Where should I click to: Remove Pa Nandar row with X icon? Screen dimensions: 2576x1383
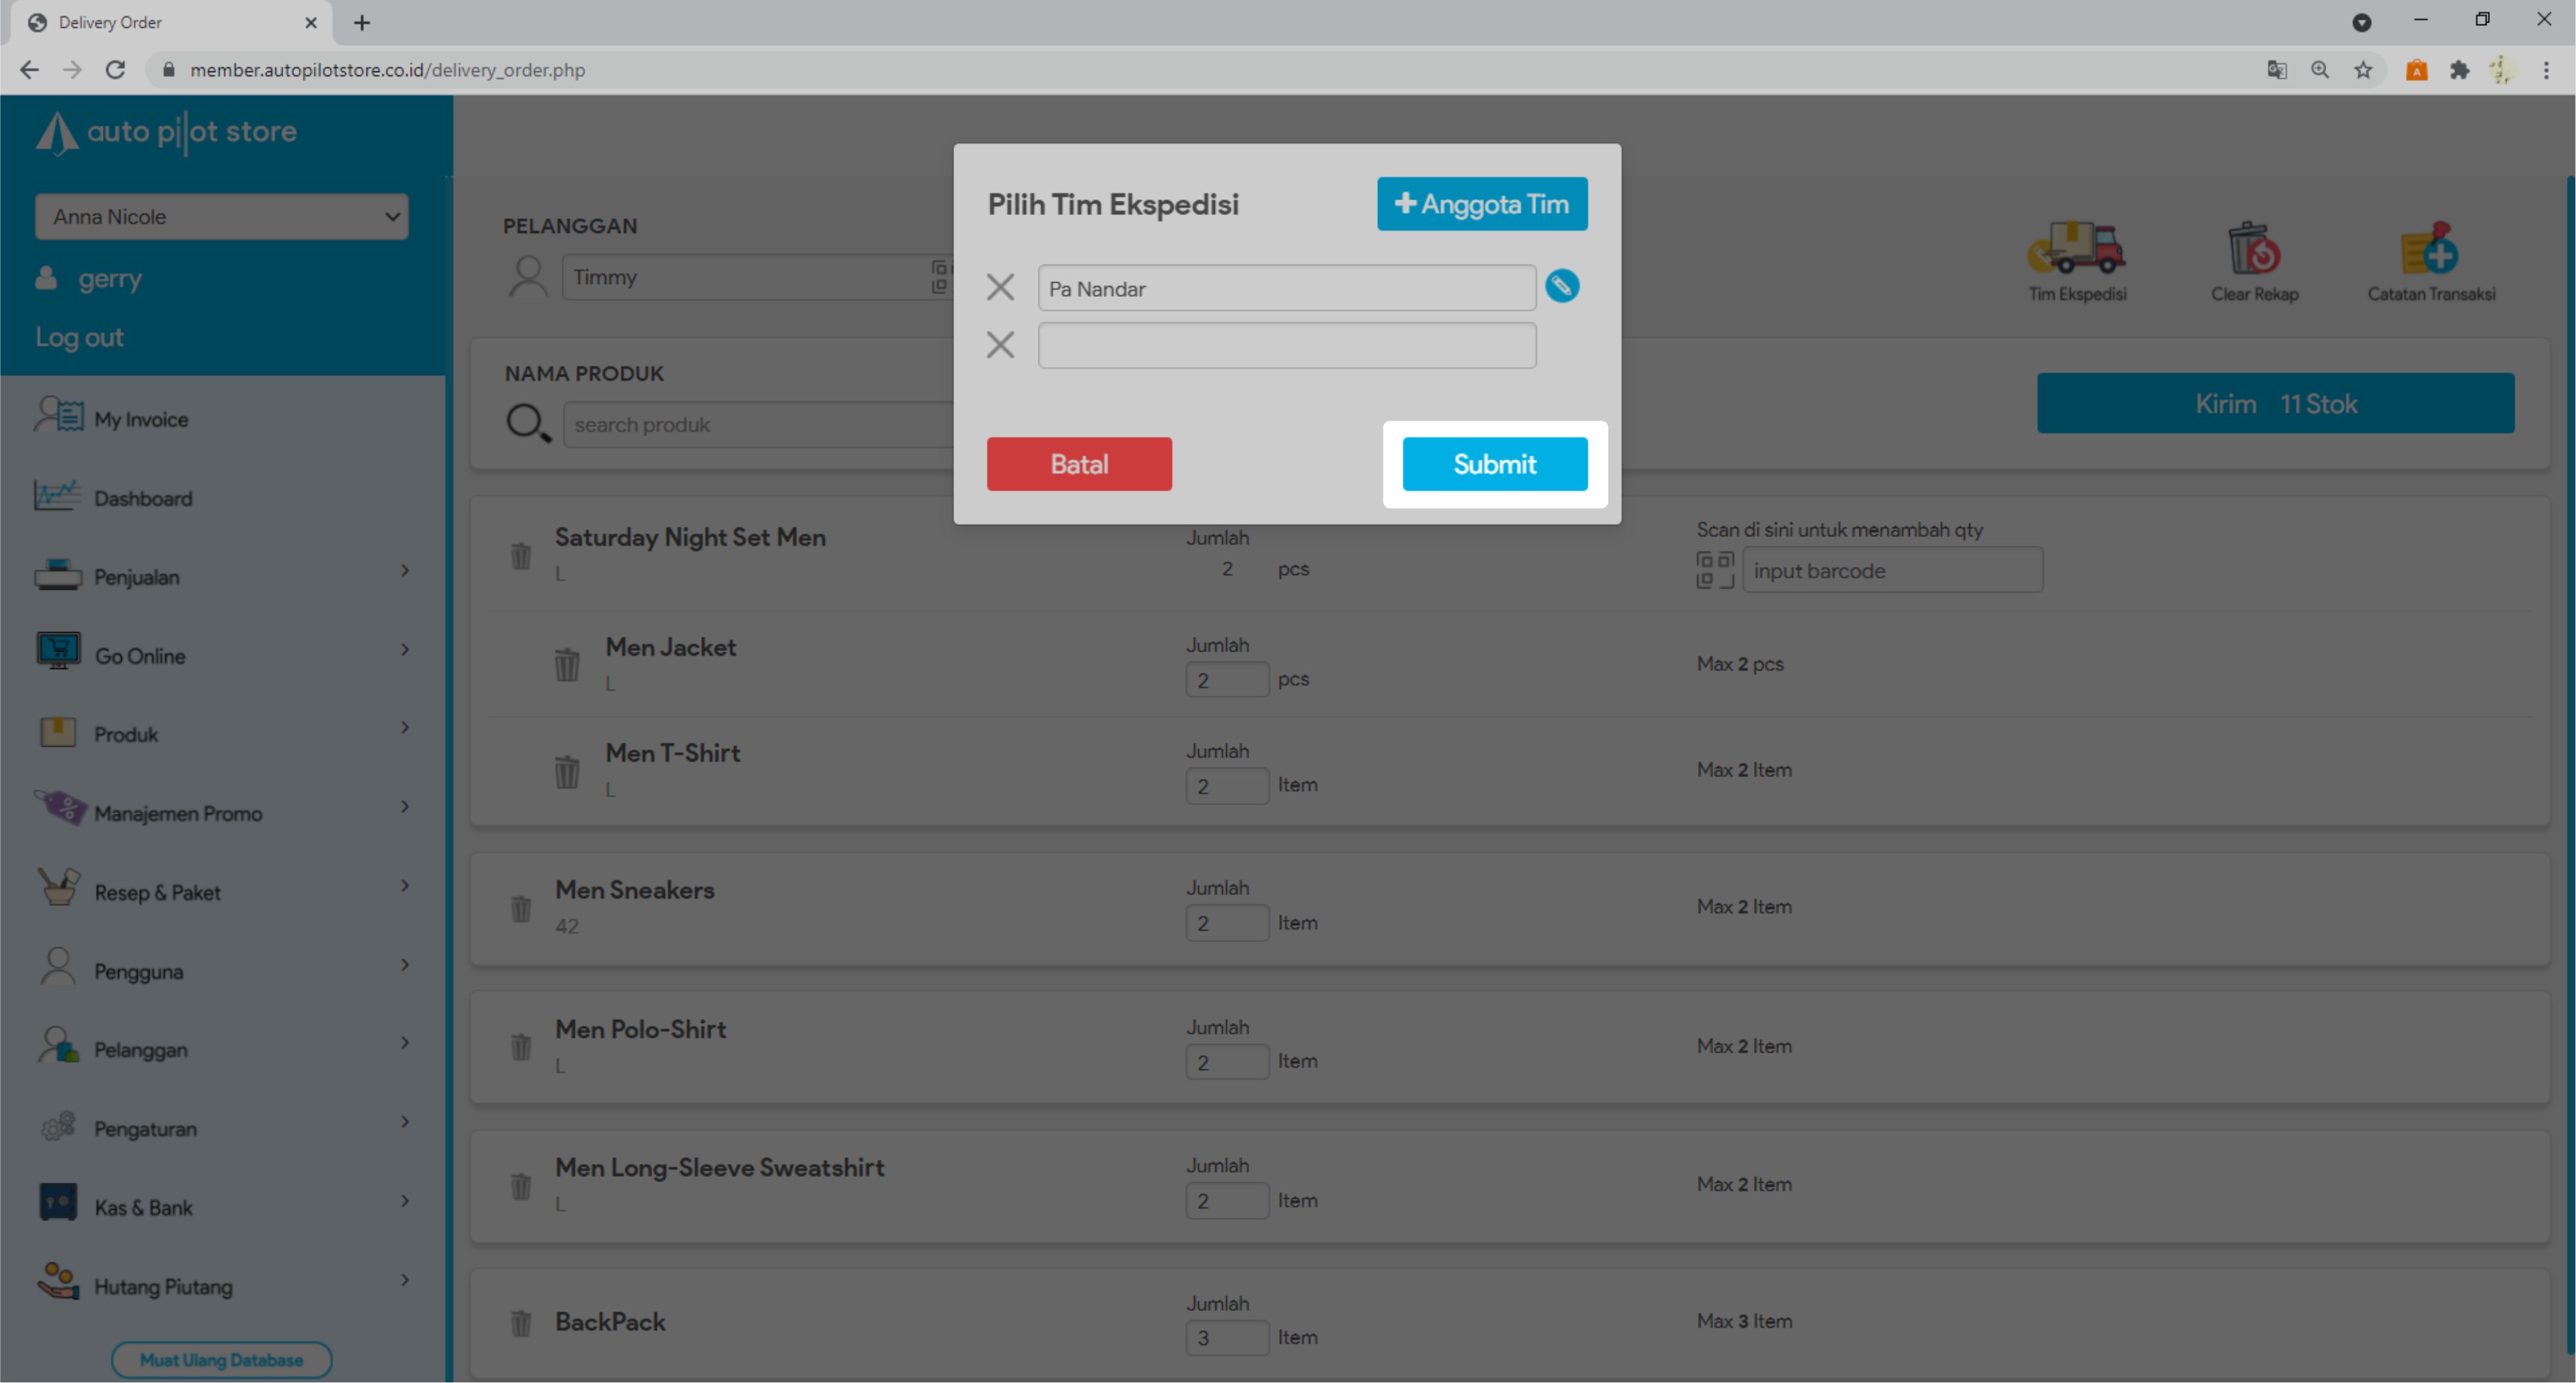coord(1000,288)
